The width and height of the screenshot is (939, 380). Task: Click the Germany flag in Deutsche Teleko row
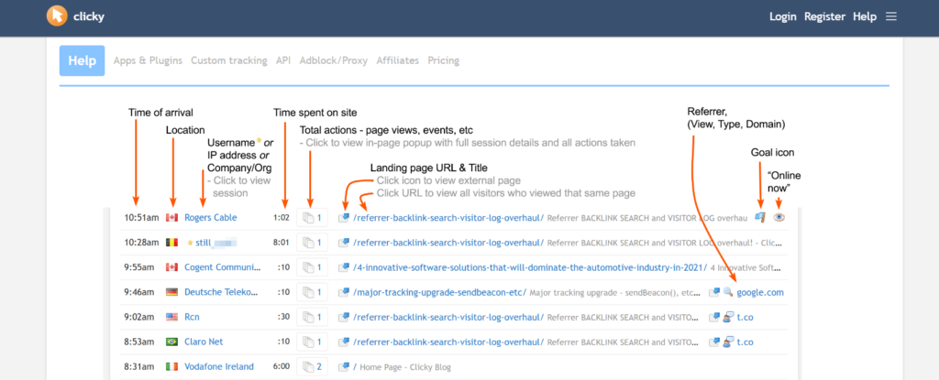[171, 293]
